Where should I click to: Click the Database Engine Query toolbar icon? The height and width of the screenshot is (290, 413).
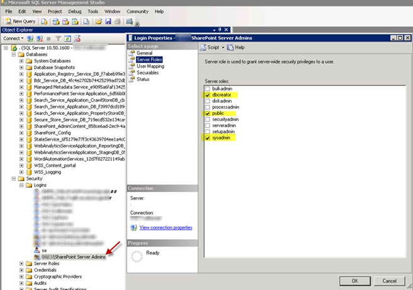(x=44, y=21)
